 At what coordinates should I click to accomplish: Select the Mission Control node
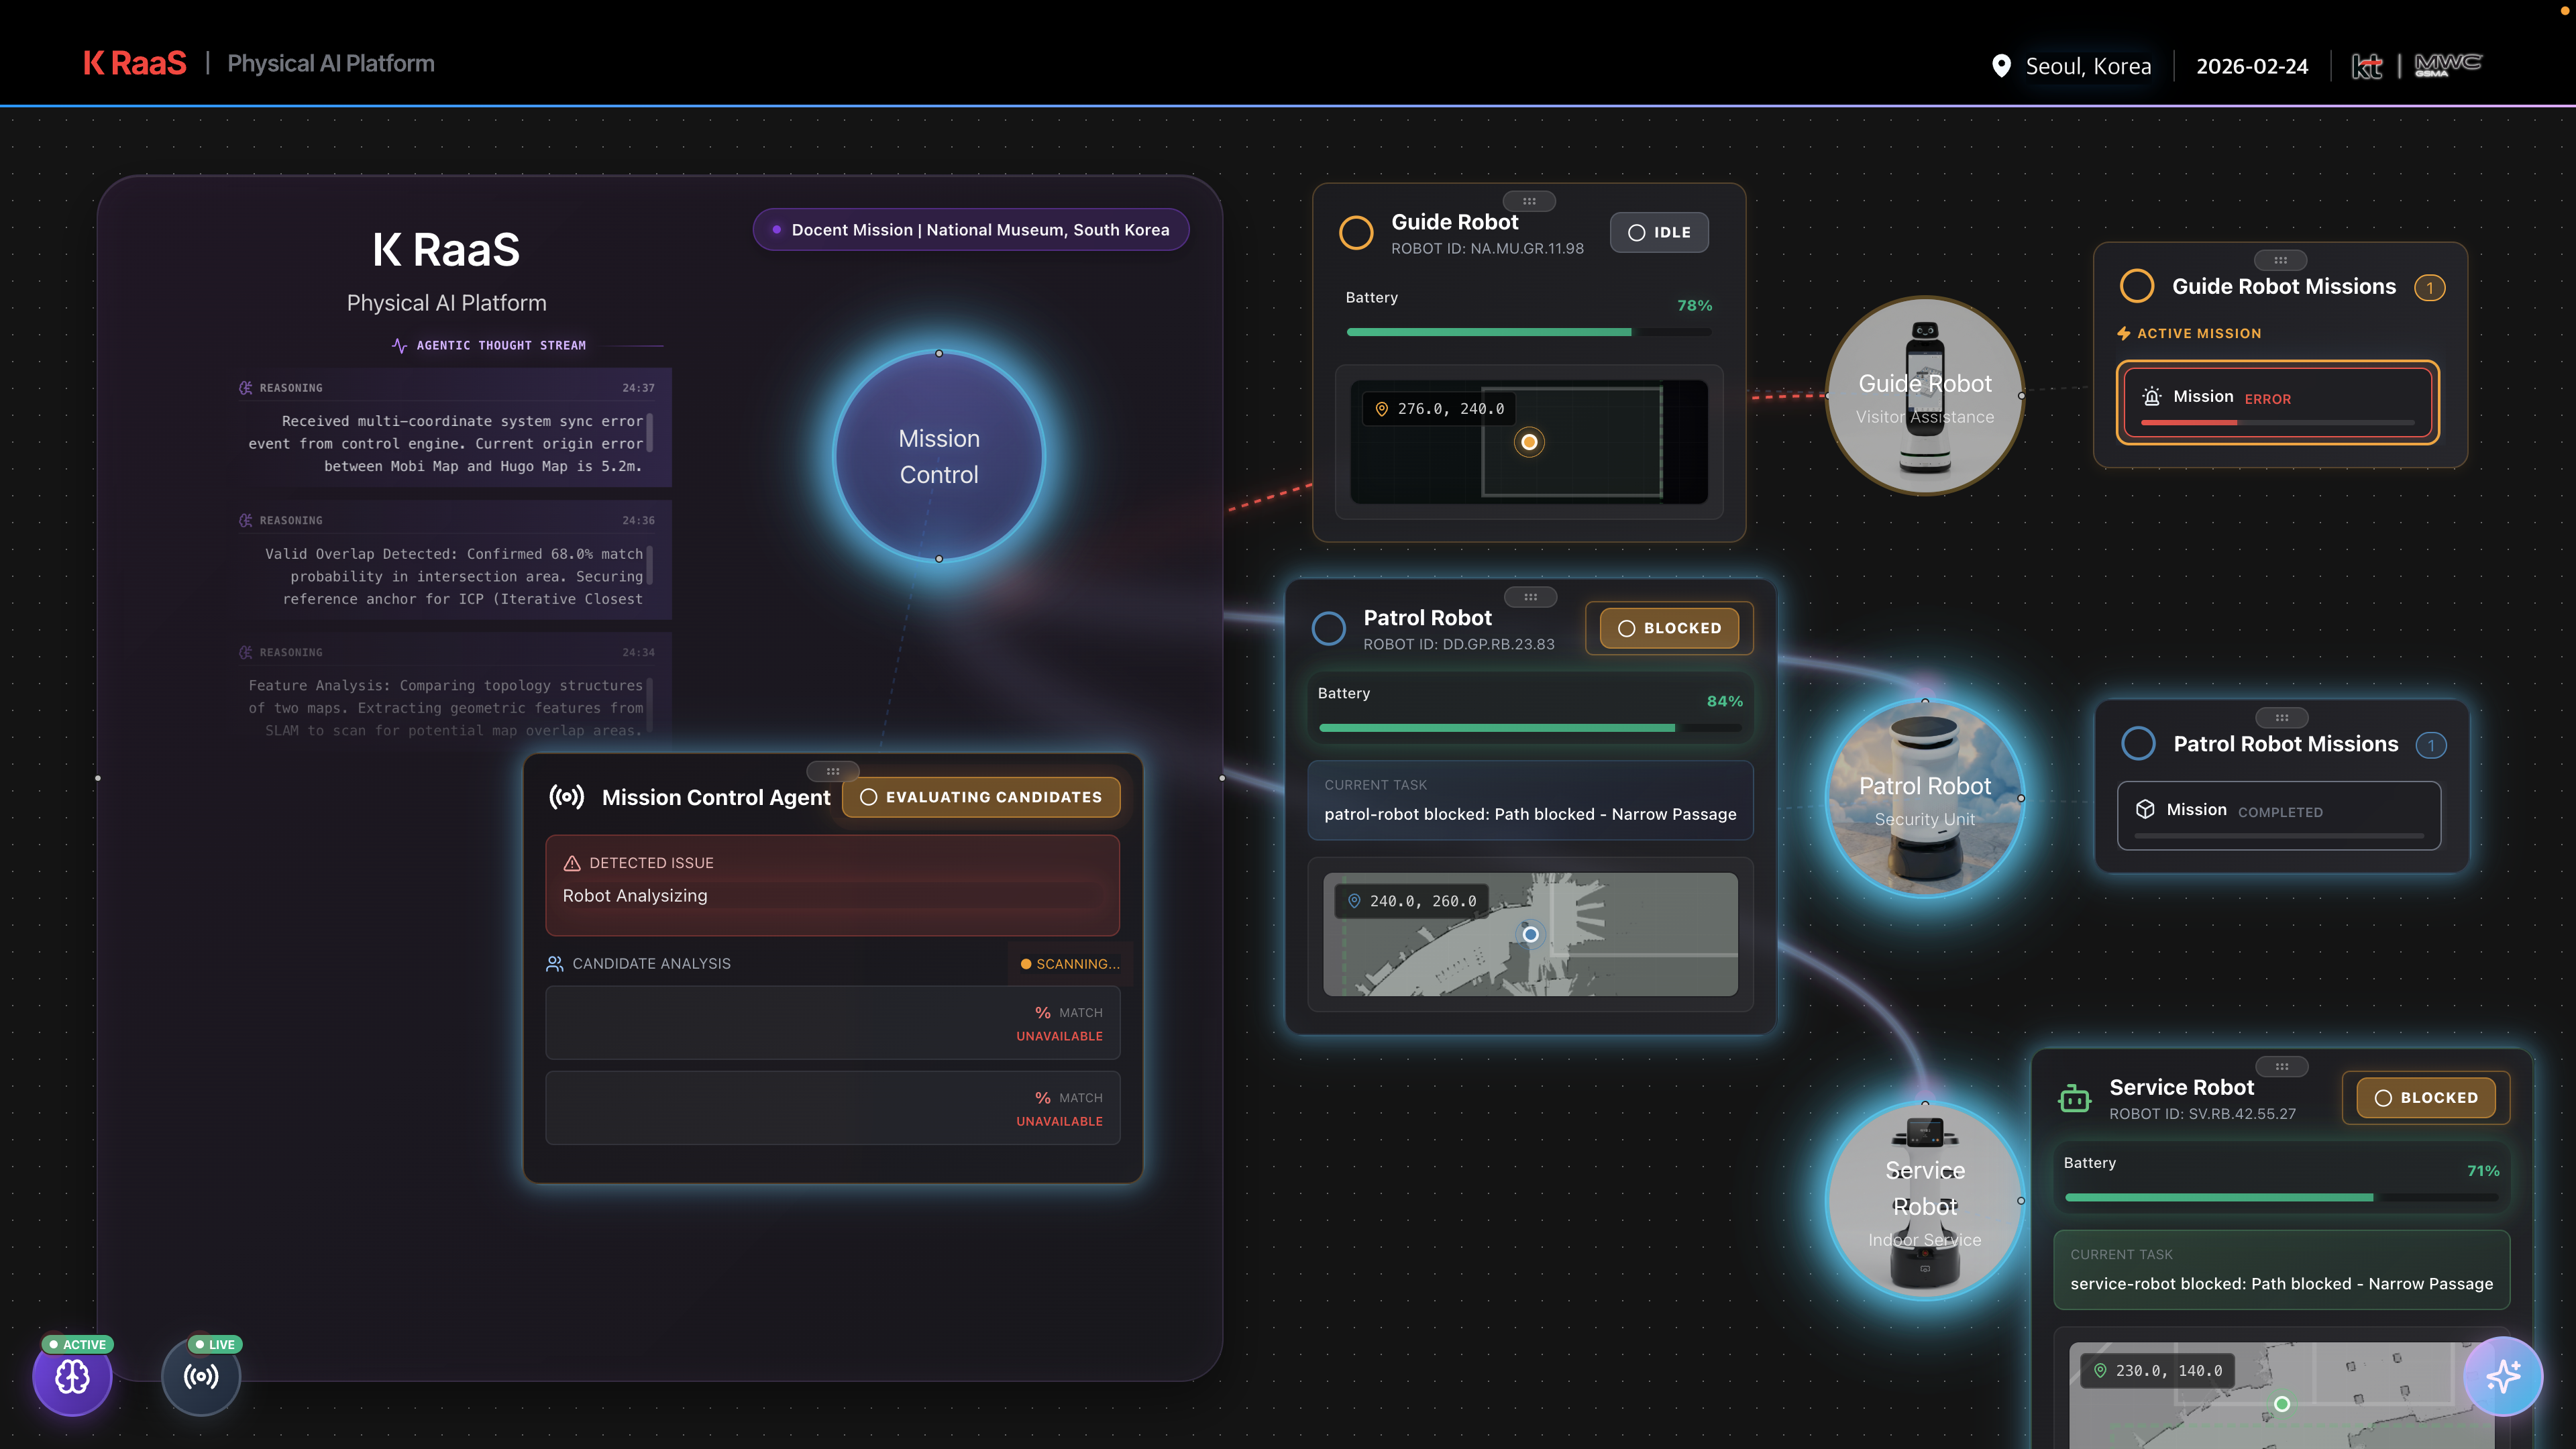(939, 457)
